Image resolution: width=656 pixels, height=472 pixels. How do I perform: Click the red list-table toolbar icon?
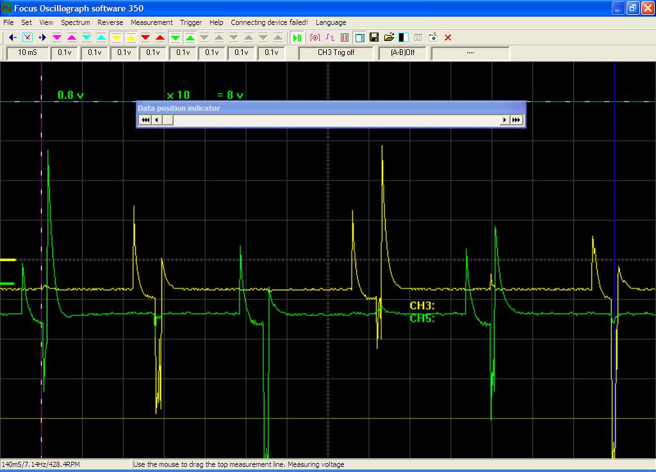345,38
